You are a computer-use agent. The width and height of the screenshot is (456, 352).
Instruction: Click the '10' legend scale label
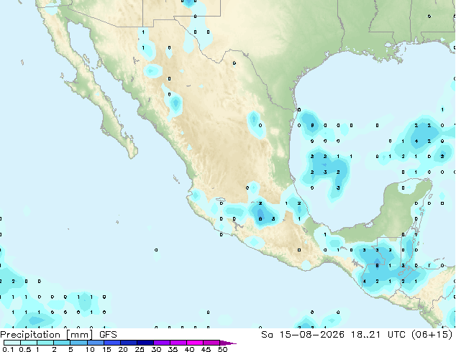pos(90,349)
